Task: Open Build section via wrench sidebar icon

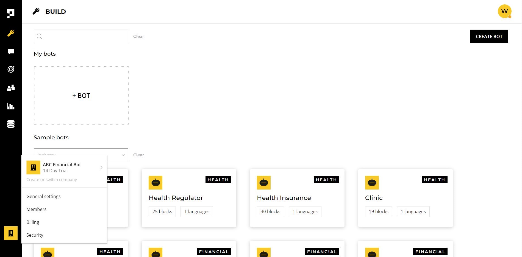Action: coord(11,33)
